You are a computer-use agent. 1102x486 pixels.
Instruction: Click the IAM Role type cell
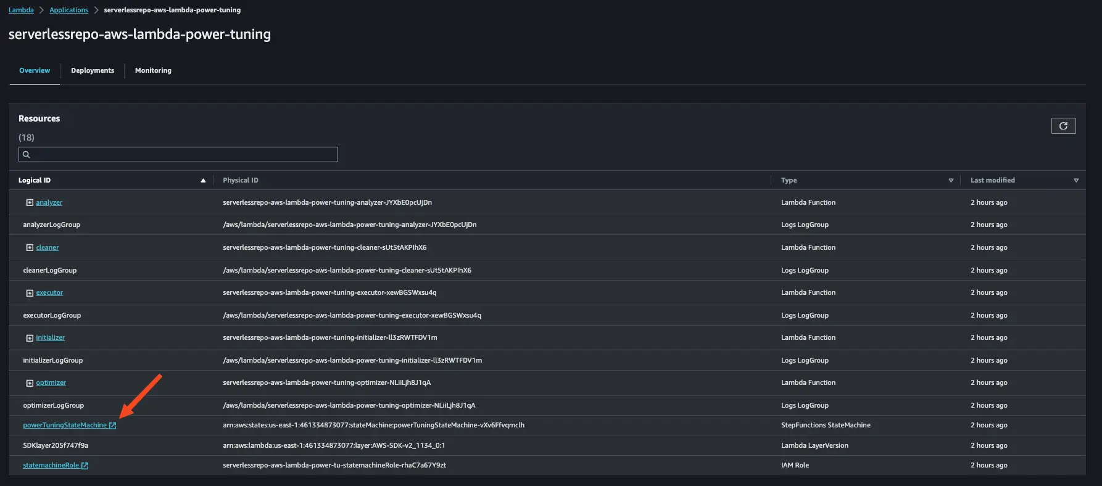[x=795, y=465]
